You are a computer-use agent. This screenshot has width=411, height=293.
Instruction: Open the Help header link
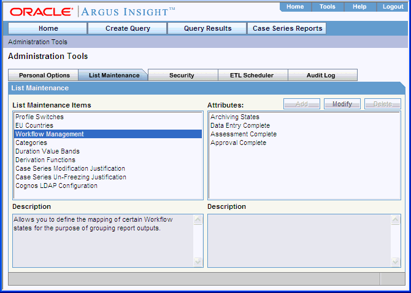(359, 7)
